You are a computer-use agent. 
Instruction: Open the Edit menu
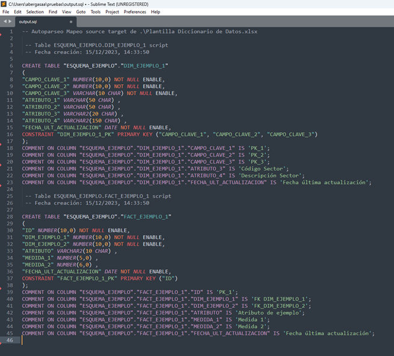pos(17,12)
